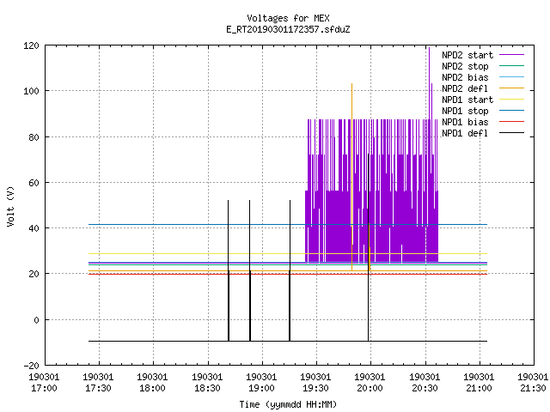This screenshot has width=550, height=412.
Task: Click the -20 y-axis tick label
Action: pos(31,366)
